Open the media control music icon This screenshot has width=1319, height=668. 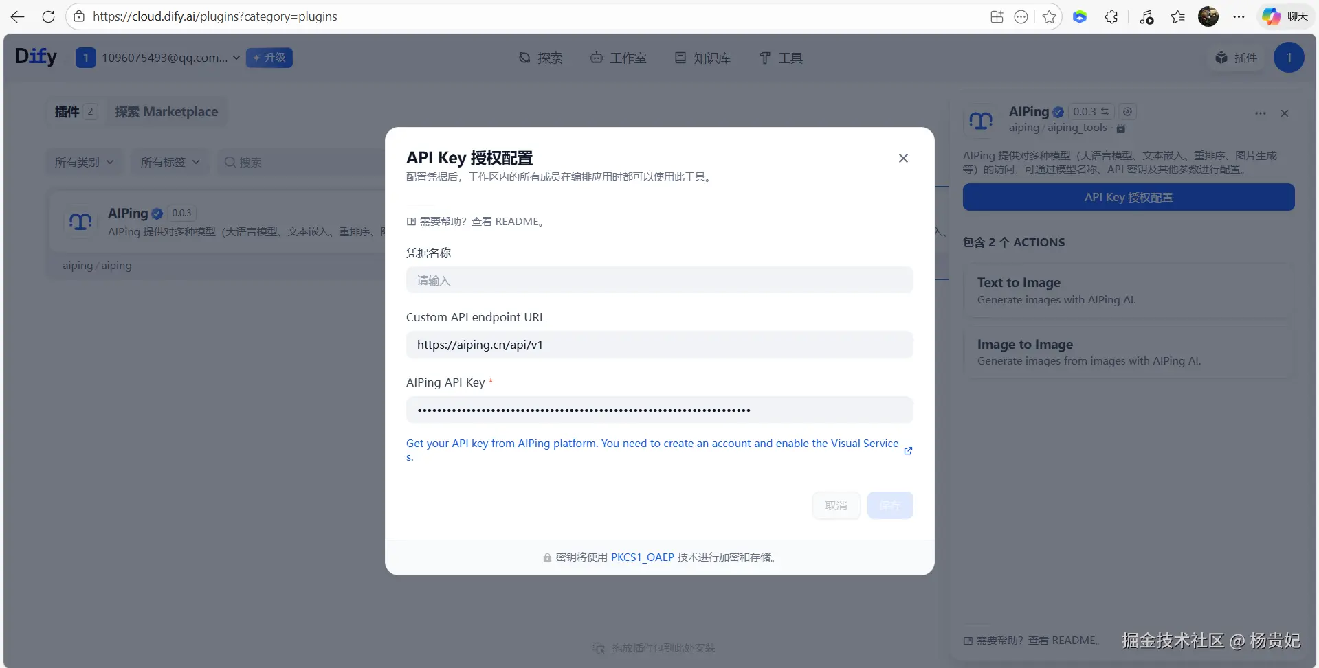(1146, 16)
